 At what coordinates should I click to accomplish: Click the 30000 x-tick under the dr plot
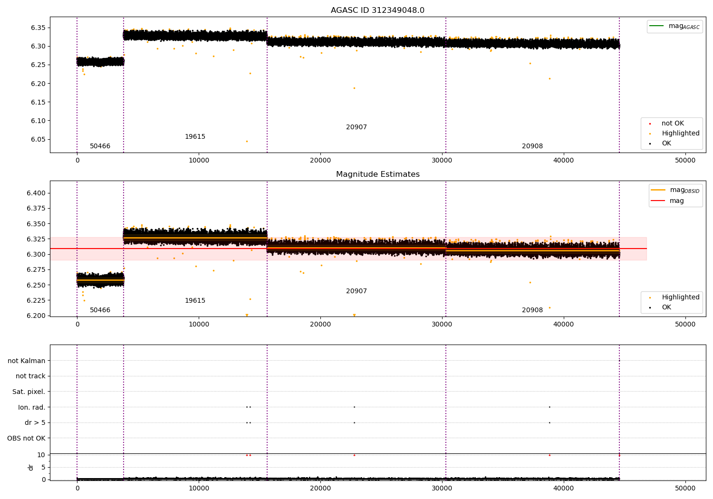point(442,488)
